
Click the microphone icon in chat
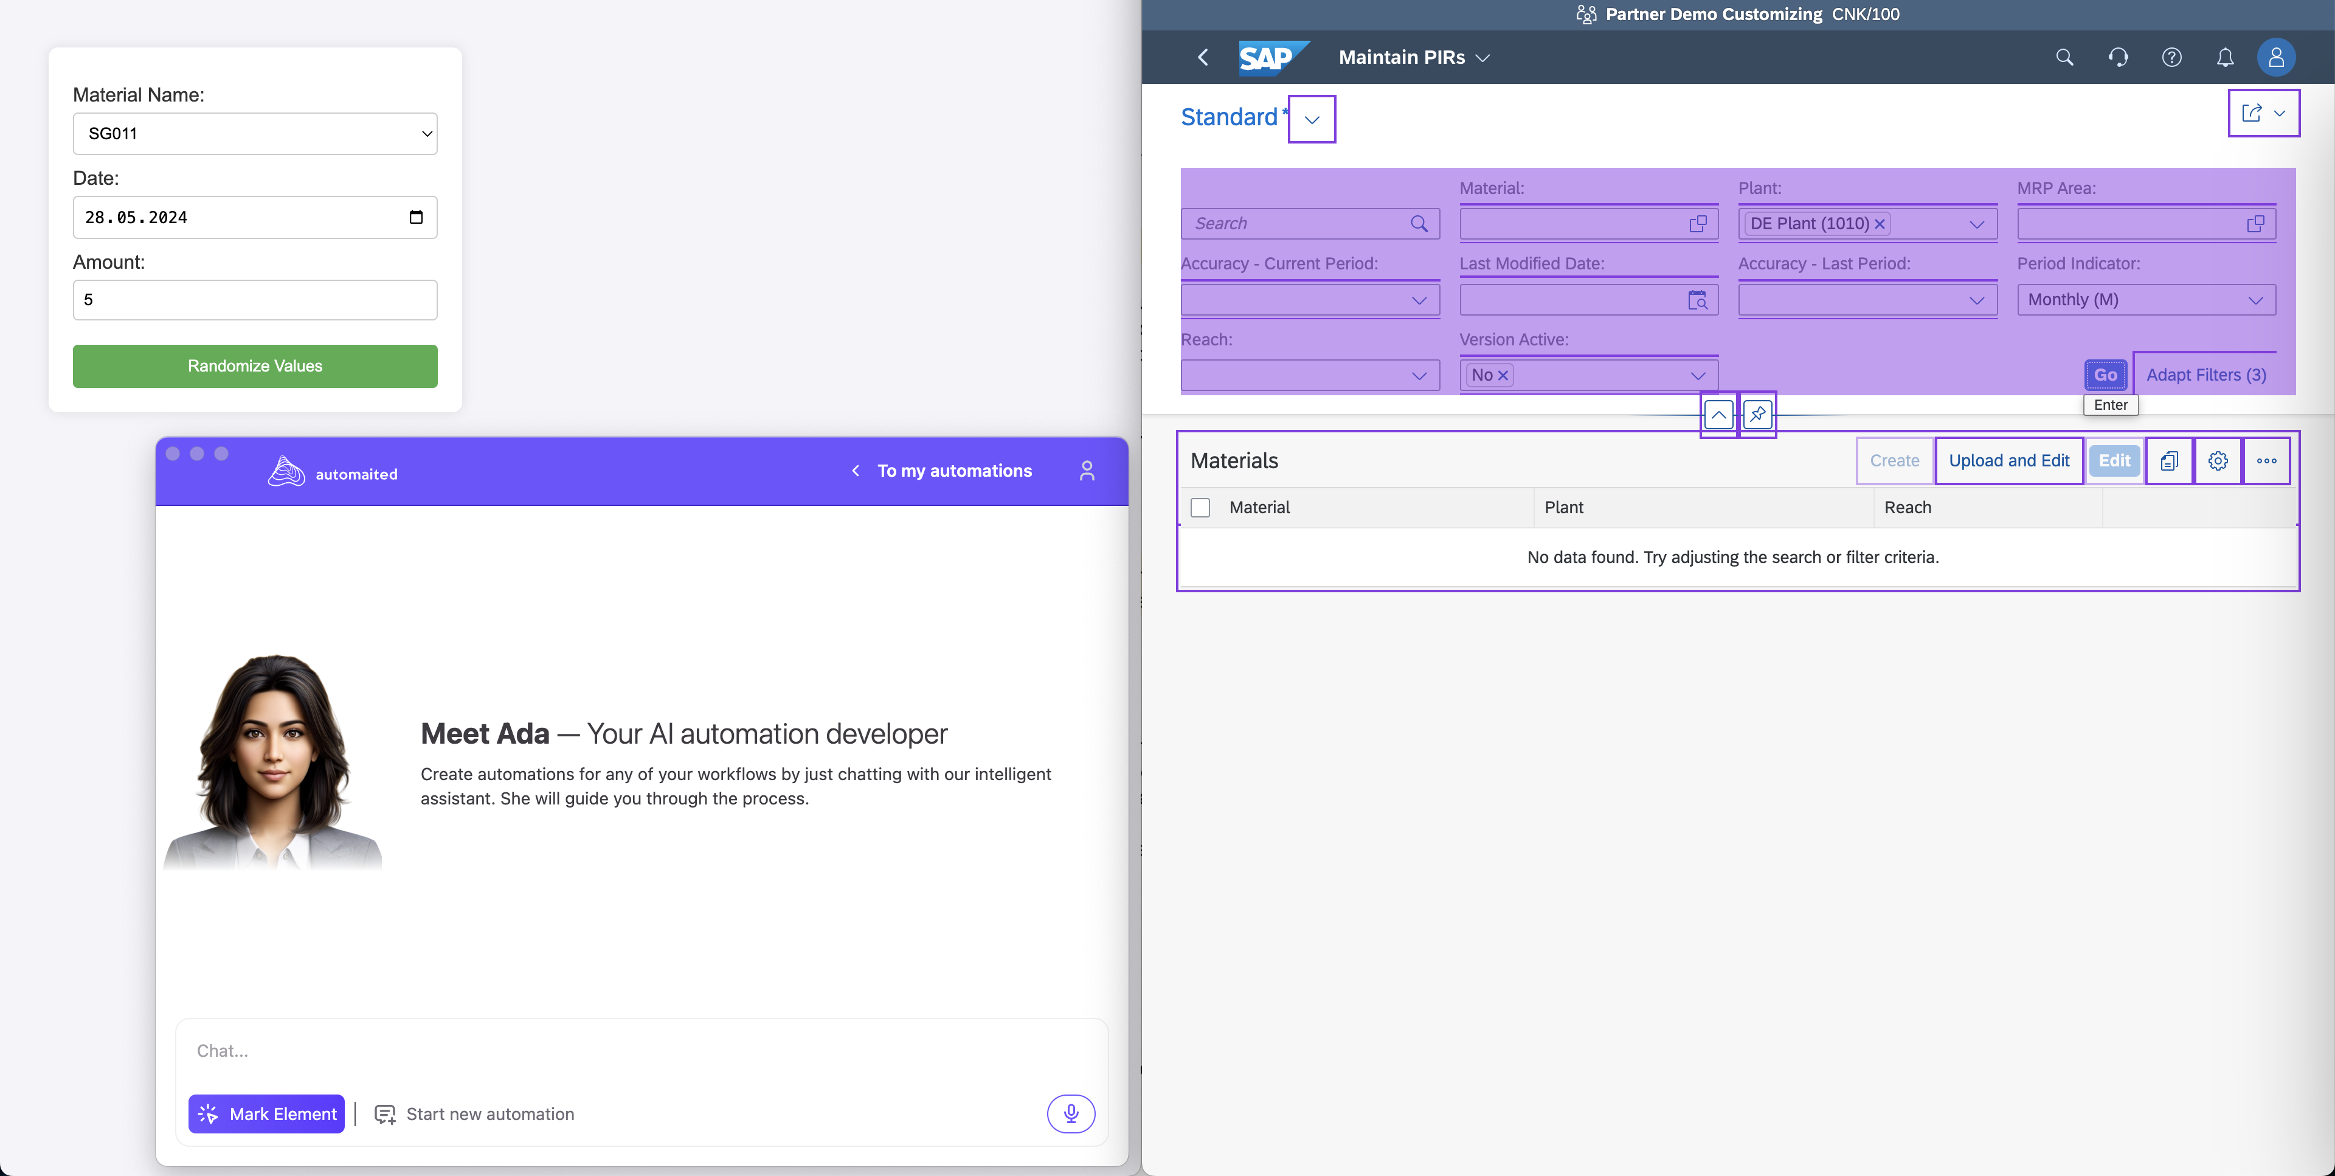tap(1070, 1113)
